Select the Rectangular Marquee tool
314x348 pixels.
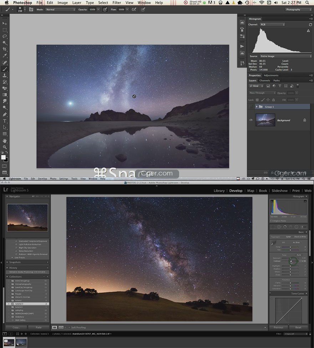(4, 30)
